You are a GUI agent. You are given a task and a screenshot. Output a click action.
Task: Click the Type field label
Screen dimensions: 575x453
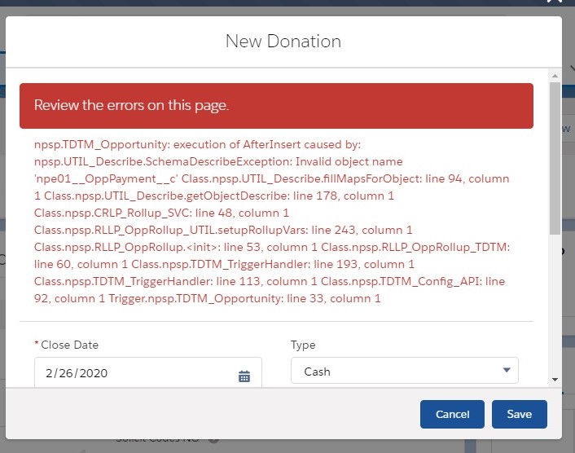click(303, 345)
